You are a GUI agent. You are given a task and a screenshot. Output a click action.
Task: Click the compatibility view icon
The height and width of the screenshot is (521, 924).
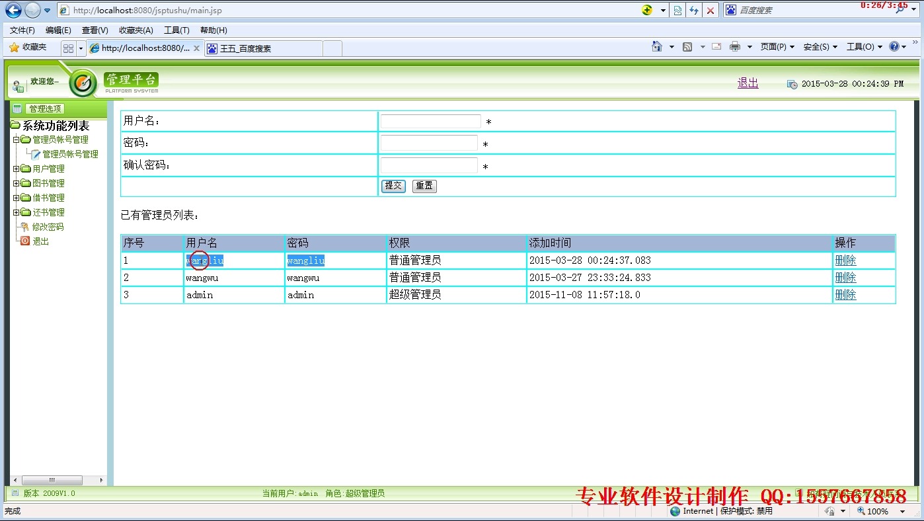point(678,10)
